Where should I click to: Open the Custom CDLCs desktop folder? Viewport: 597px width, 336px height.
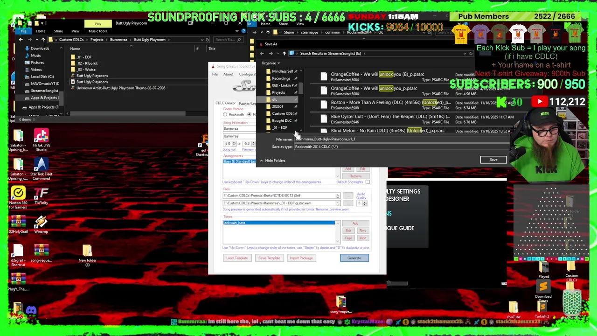click(572, 271)
